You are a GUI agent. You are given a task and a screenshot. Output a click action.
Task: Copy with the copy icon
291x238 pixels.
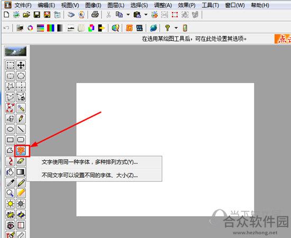pos(119,15)
